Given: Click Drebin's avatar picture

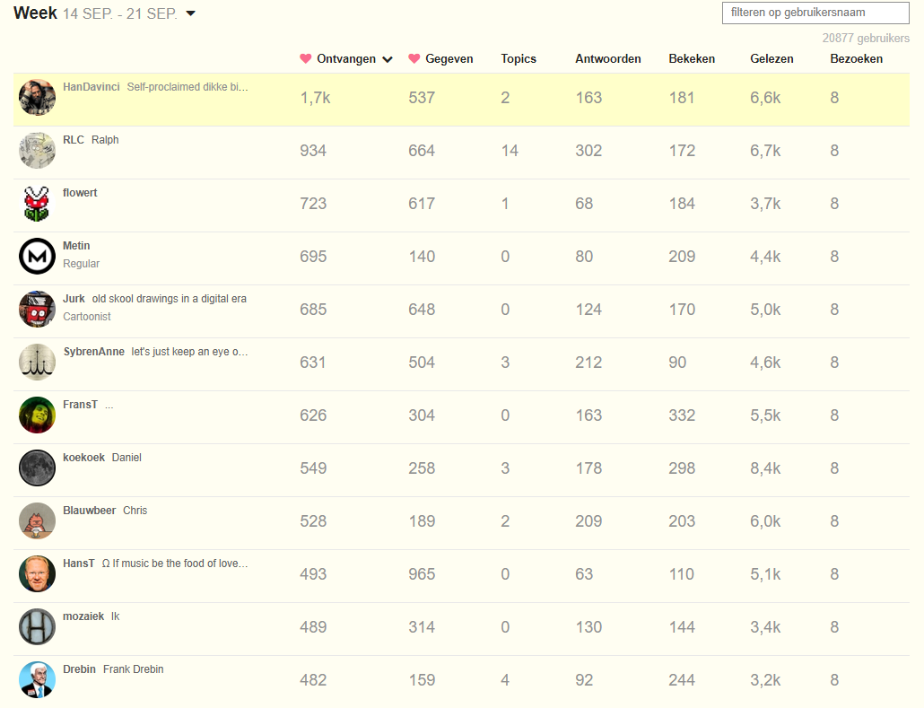Looking at the screenshot, I should point(37,679).
